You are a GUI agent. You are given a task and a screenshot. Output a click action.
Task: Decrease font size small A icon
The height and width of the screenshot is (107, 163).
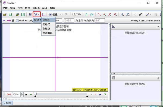pos(135,15)
